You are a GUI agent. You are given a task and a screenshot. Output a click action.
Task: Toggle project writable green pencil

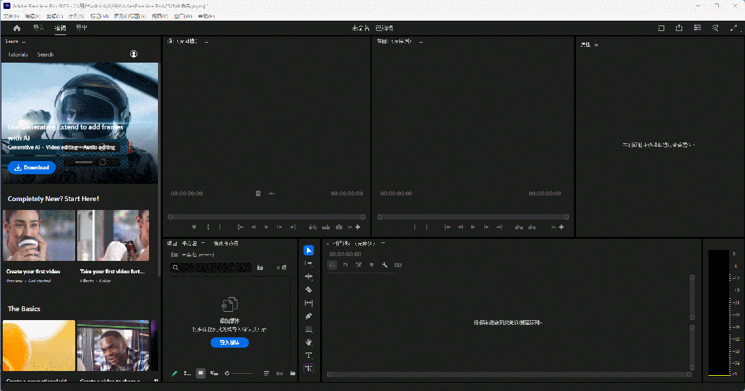(x=175, y=374)
